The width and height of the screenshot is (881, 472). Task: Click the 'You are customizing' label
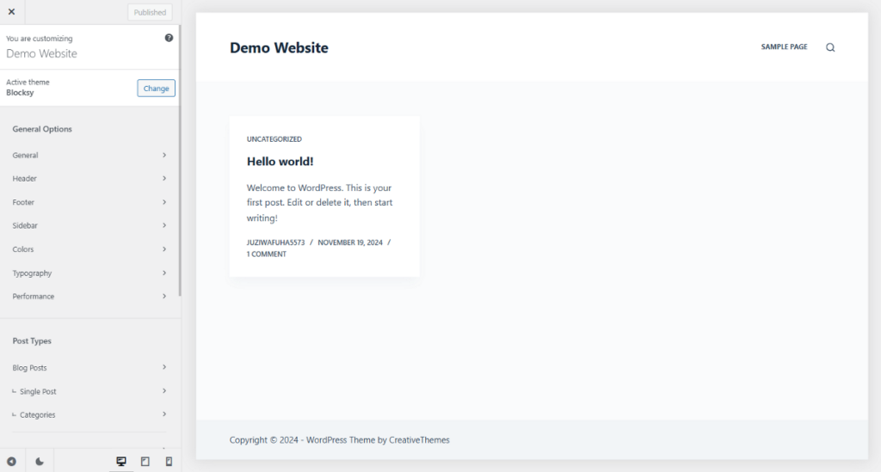point(40,39)
